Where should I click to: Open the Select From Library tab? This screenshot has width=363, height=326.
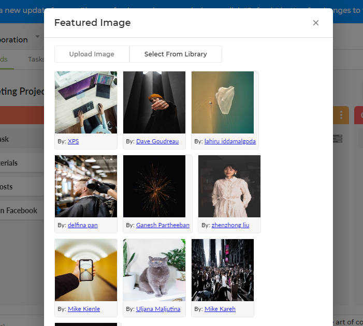(176, 54)
